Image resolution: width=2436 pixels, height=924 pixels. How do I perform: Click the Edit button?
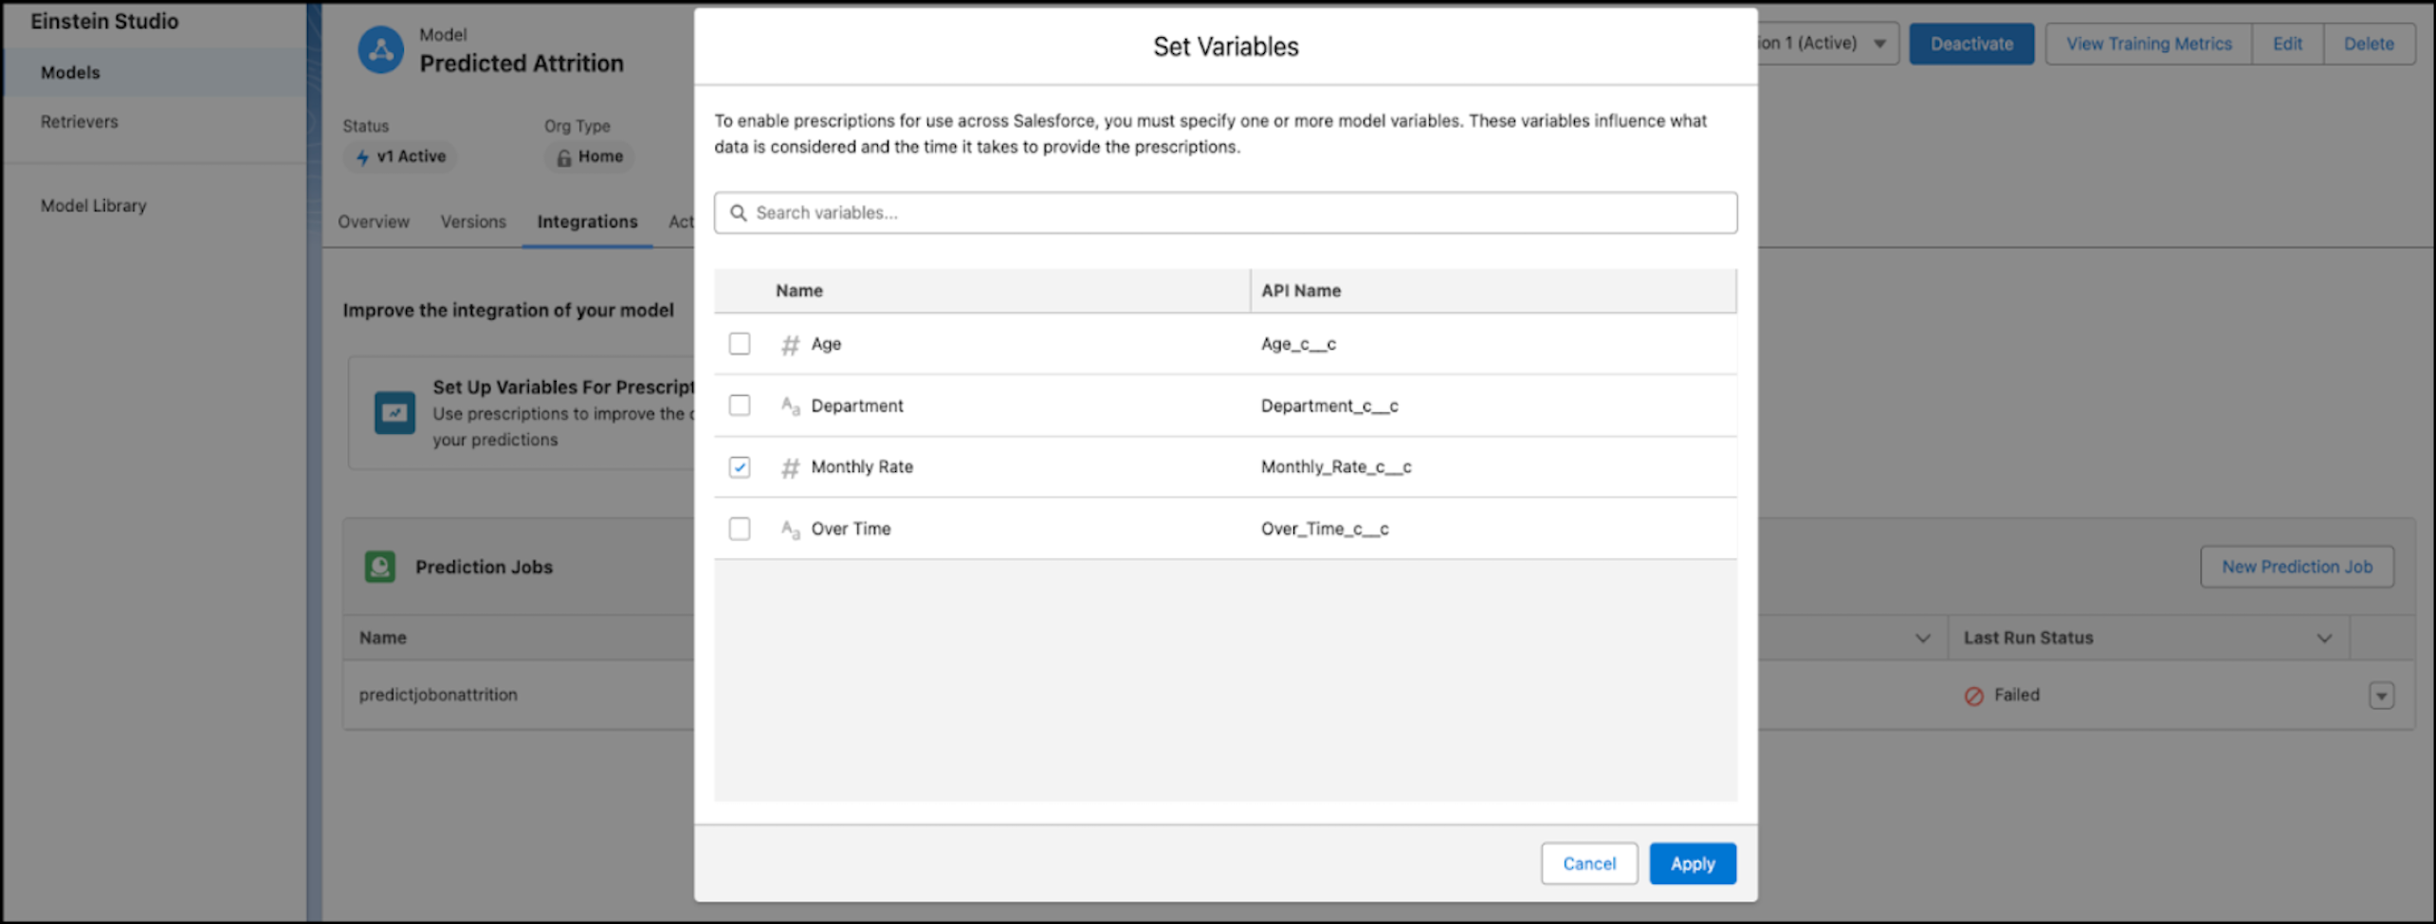tap(2287, 44)
